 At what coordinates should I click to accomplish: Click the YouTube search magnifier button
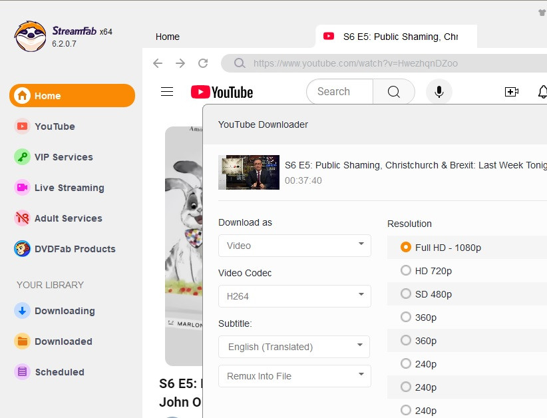[x=394, y=91]
